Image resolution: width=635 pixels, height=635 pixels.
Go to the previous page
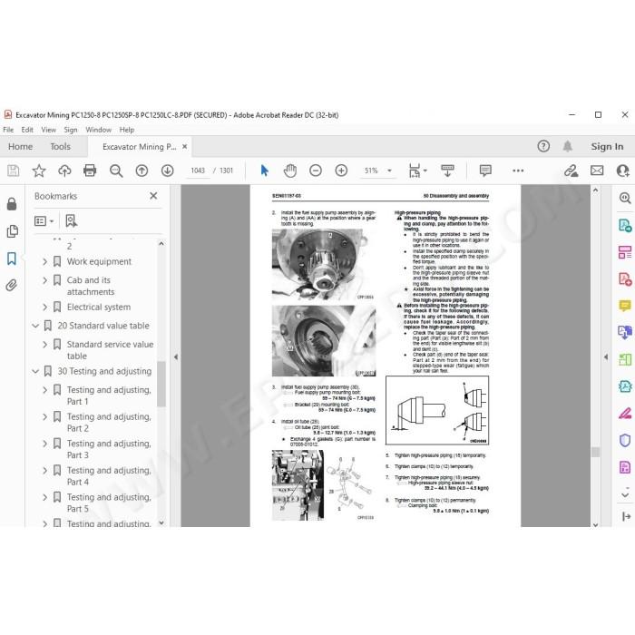[142, 171]
